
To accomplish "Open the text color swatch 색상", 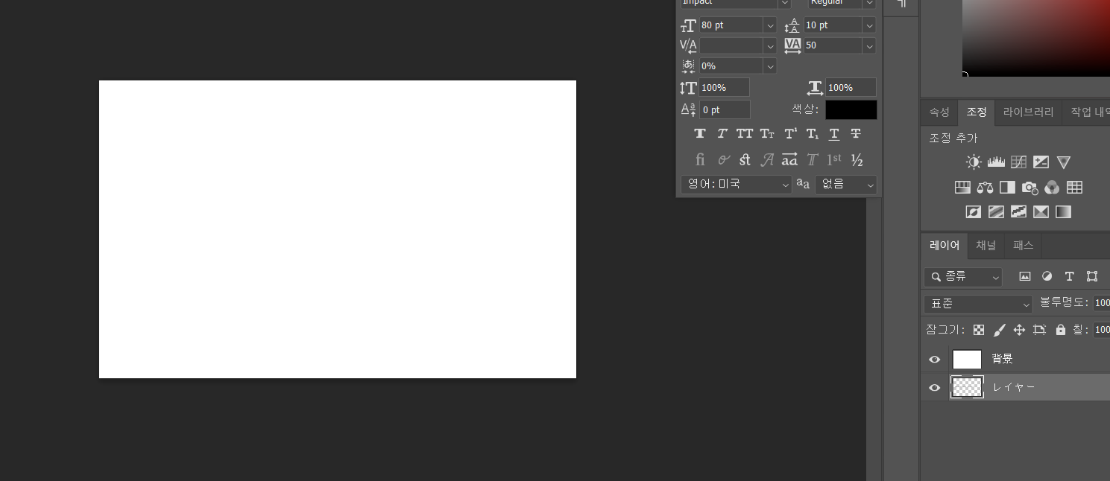I will coord(851,109).
